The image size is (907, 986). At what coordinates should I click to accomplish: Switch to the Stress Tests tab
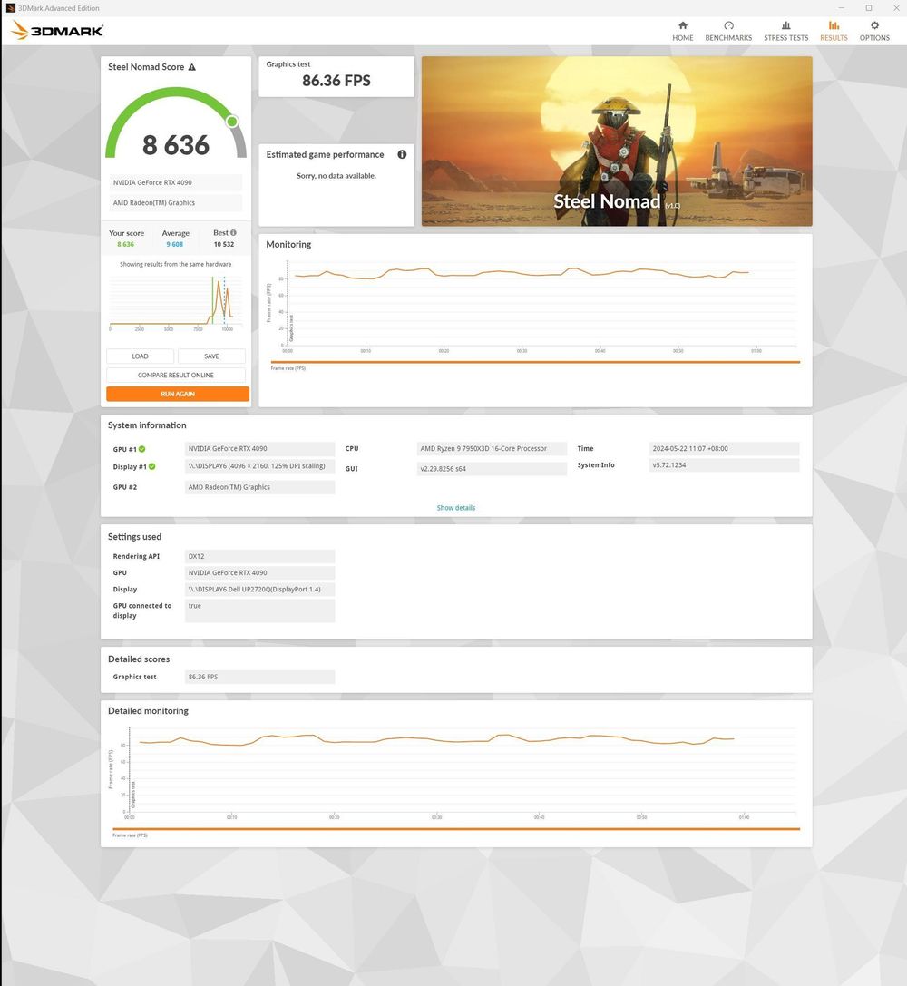click(x=785, y=24)
